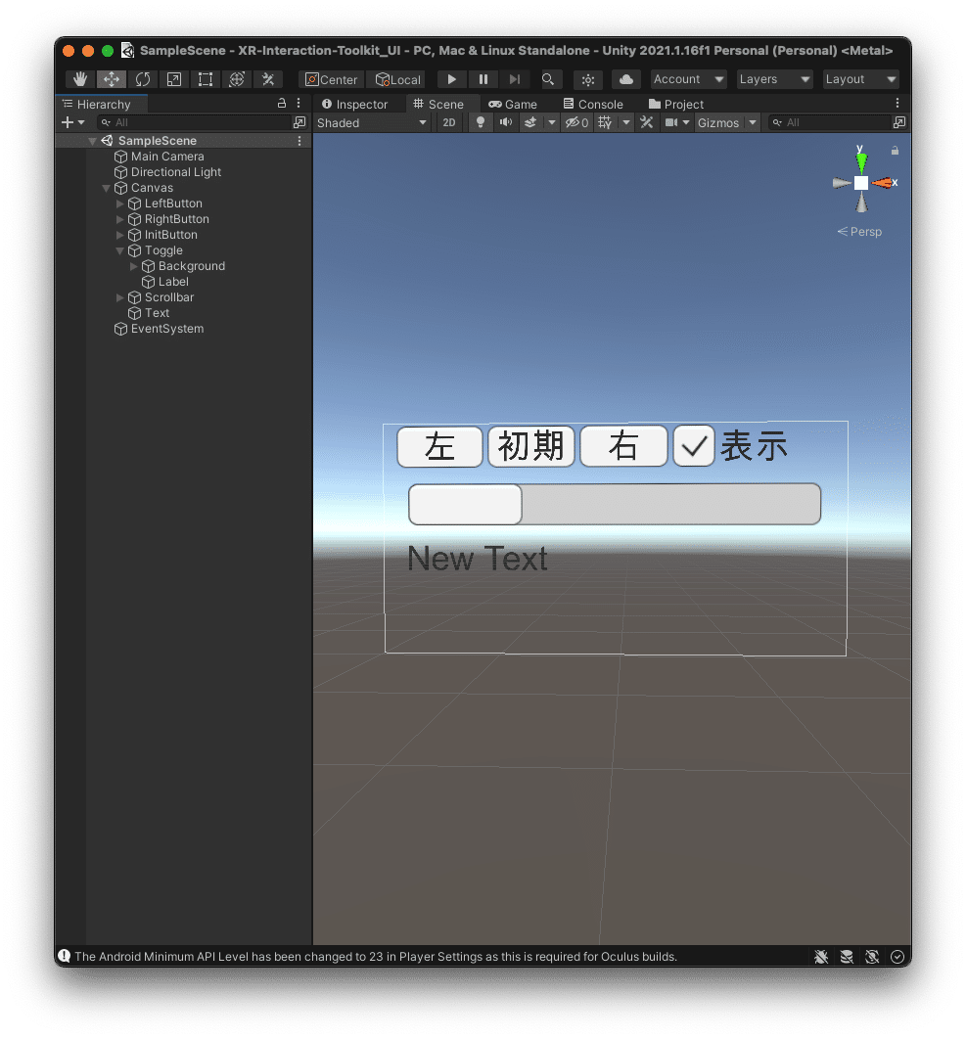
Task: Open Unity search with magnifier icon
Action: click(548, 79)
